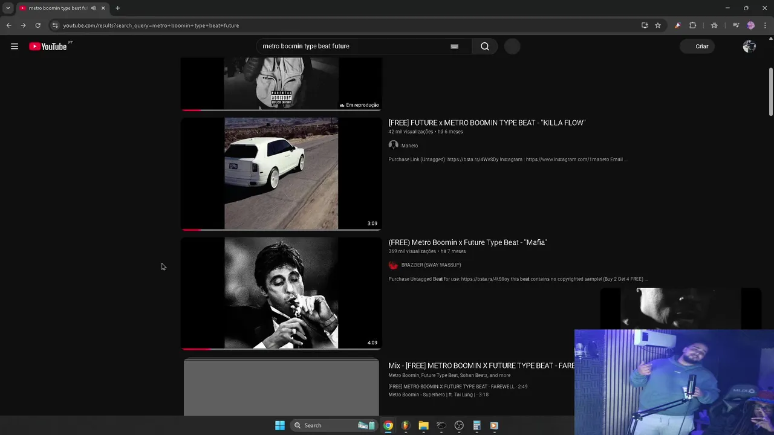Open the Mix FAREWELL playlist title
Image resolution: width=774 pixels, height=435 pixels.
[481, 366]
